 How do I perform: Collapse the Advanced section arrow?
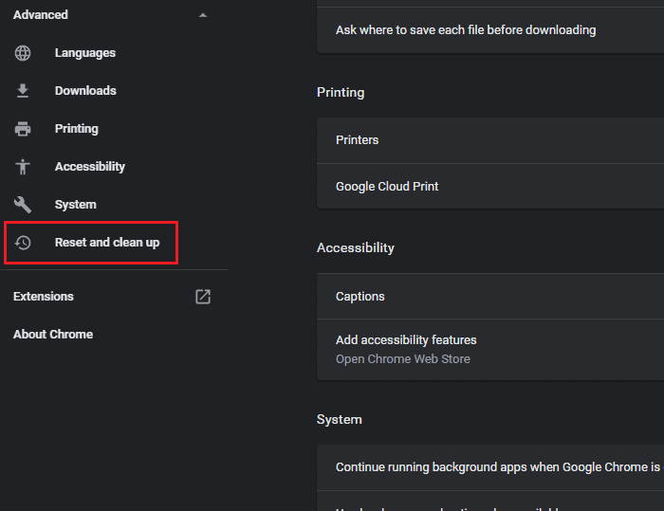click(x=203, y=15)
